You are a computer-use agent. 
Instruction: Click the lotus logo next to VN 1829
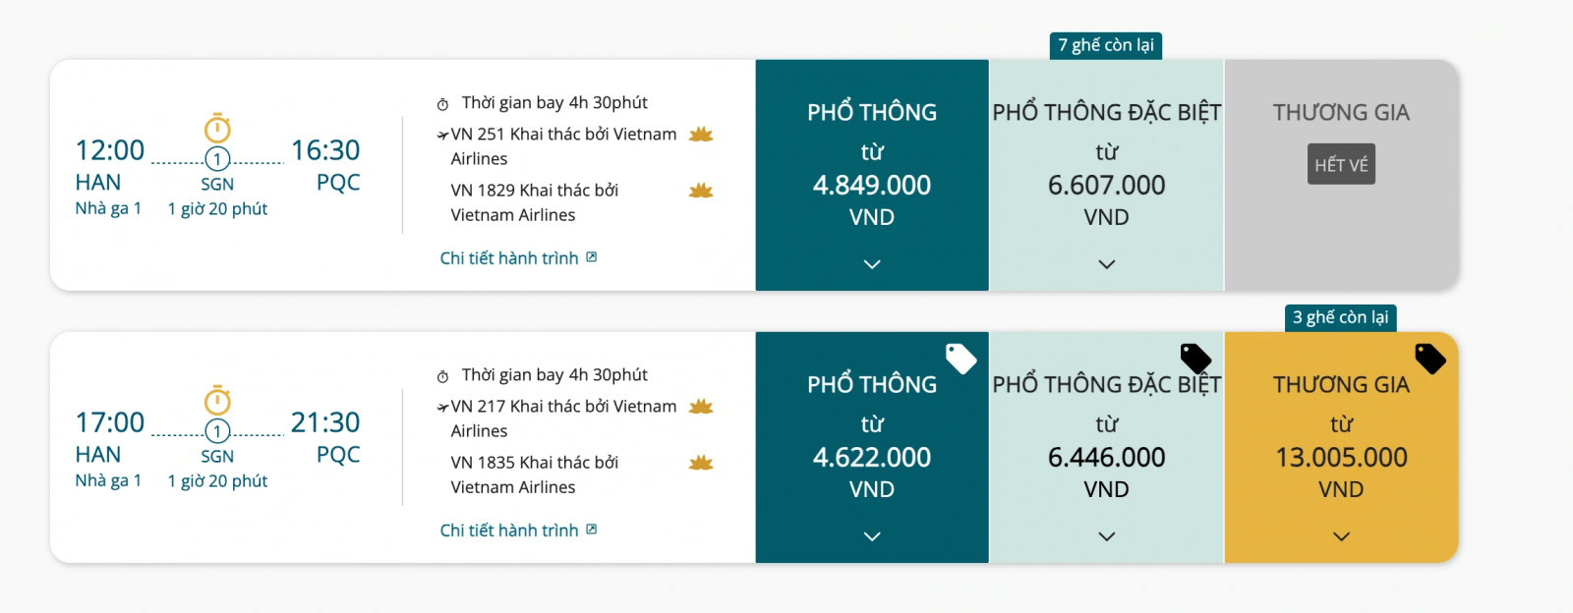[701, 191]
